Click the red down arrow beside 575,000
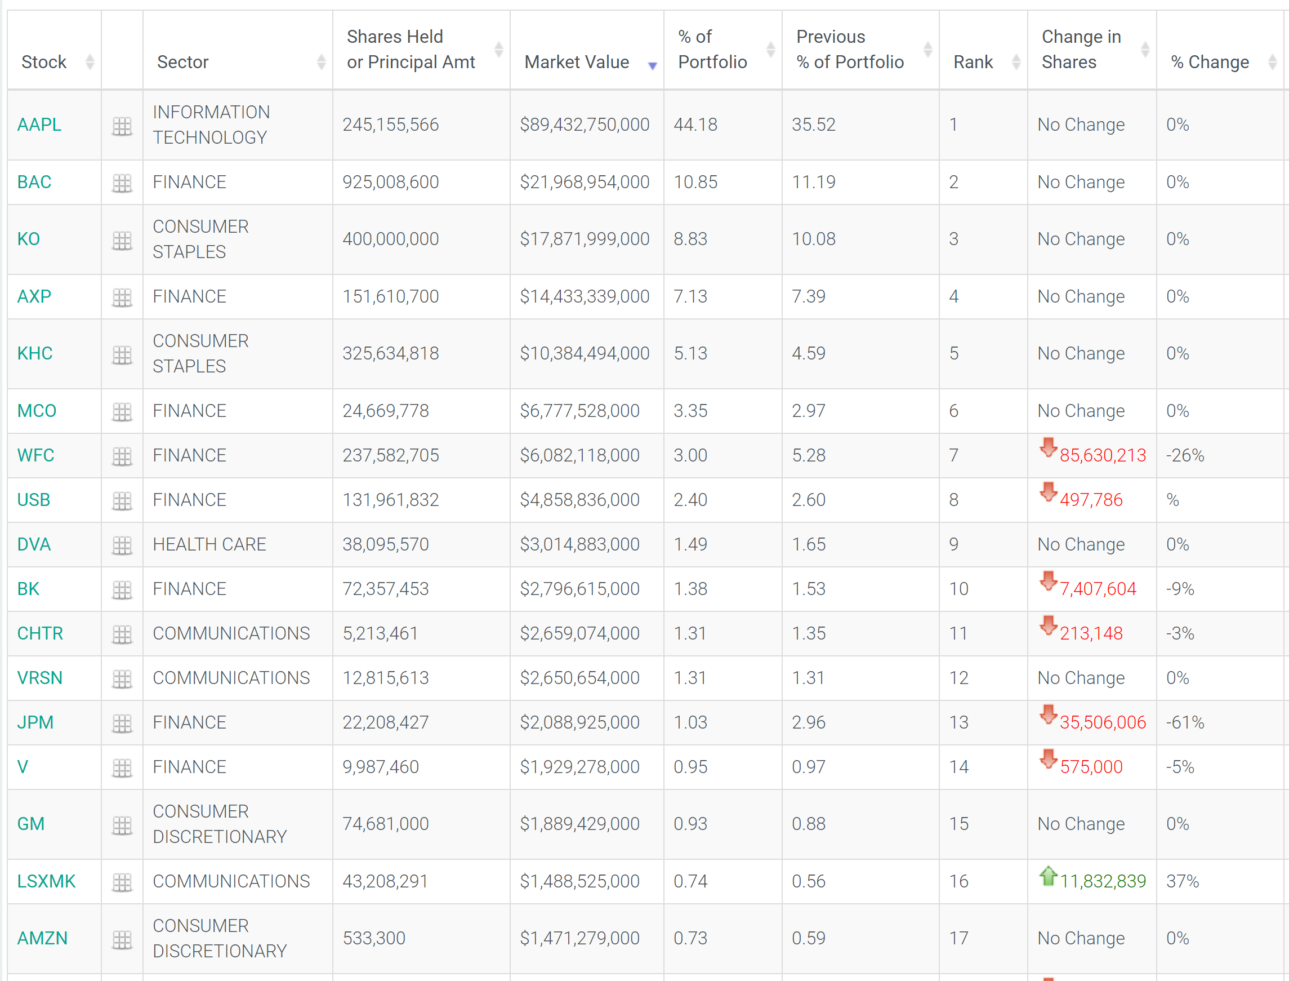This screenshot has height=981, width=1289. coord(1049,760)
